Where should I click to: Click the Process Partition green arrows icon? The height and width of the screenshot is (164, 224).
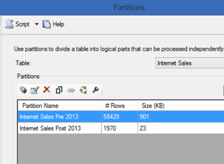point(83,90)
